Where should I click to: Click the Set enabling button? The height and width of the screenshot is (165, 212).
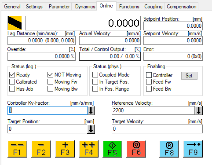(x=189, y=76)
